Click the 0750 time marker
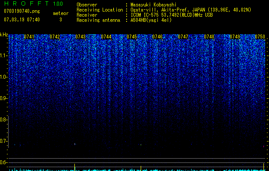Screen dimensions: 269x171 coord(260,37)
